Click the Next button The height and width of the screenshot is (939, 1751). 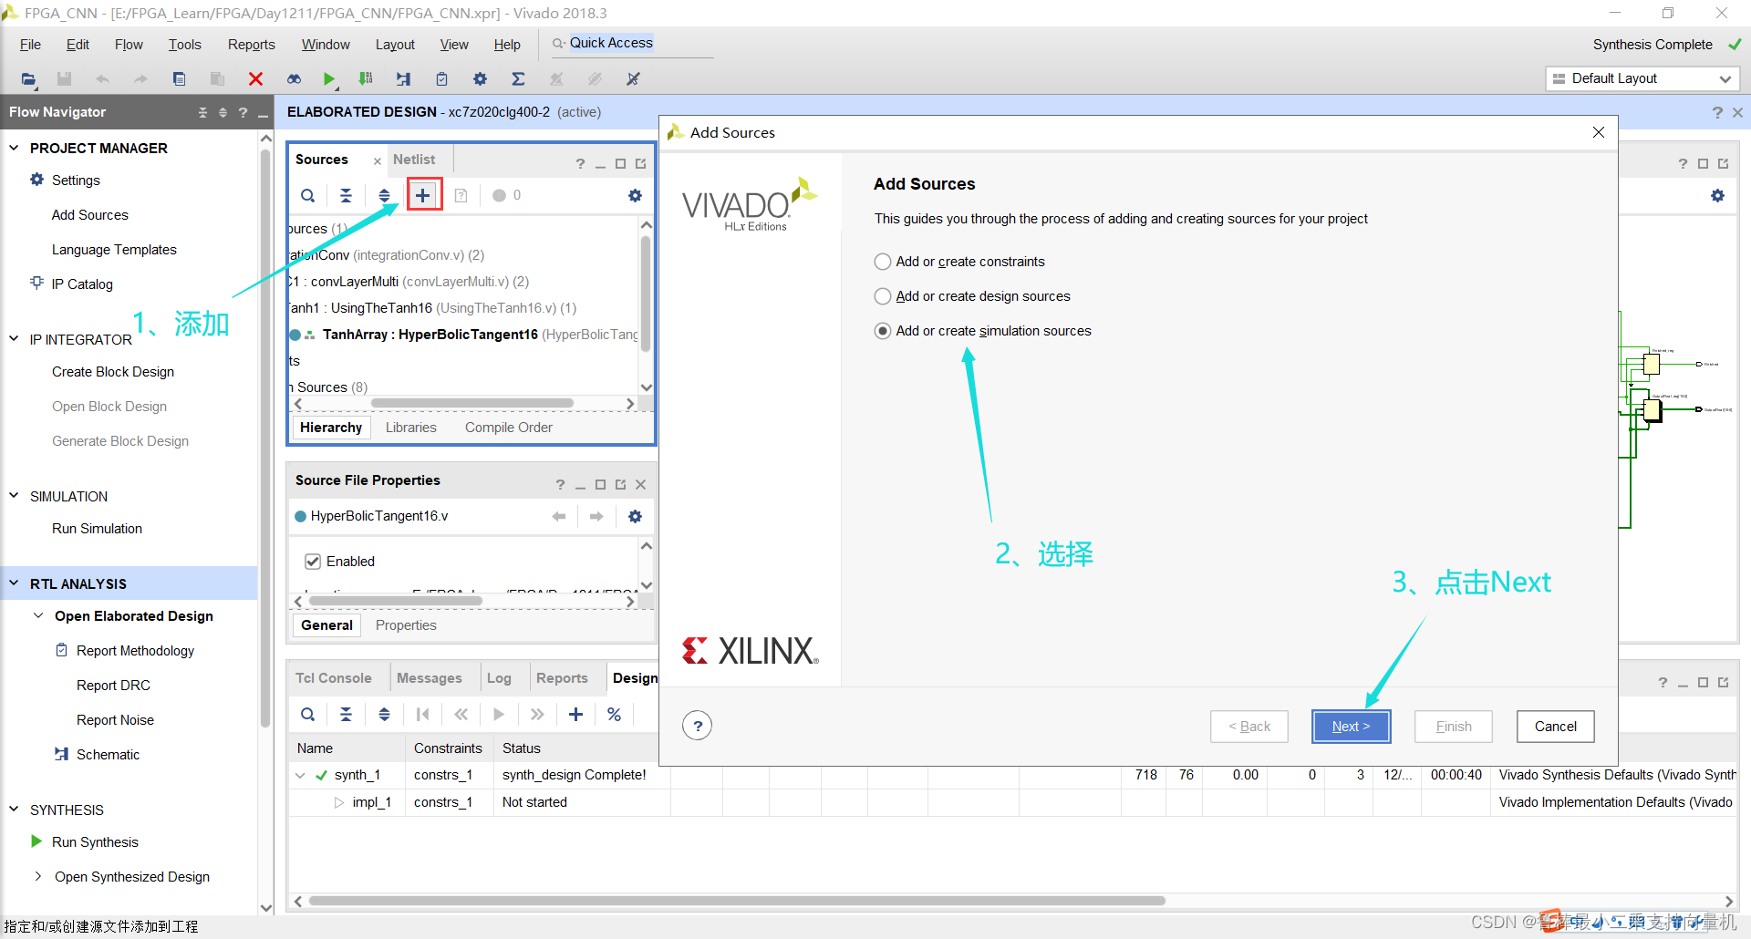click(1351, 727)
